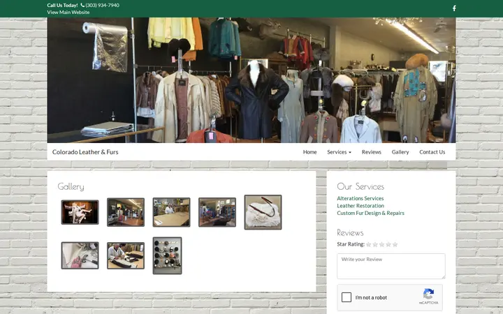The width and height of the screenshot is (503, 314).
Task: Select the first rating star
Action: [x=369, y=244]
